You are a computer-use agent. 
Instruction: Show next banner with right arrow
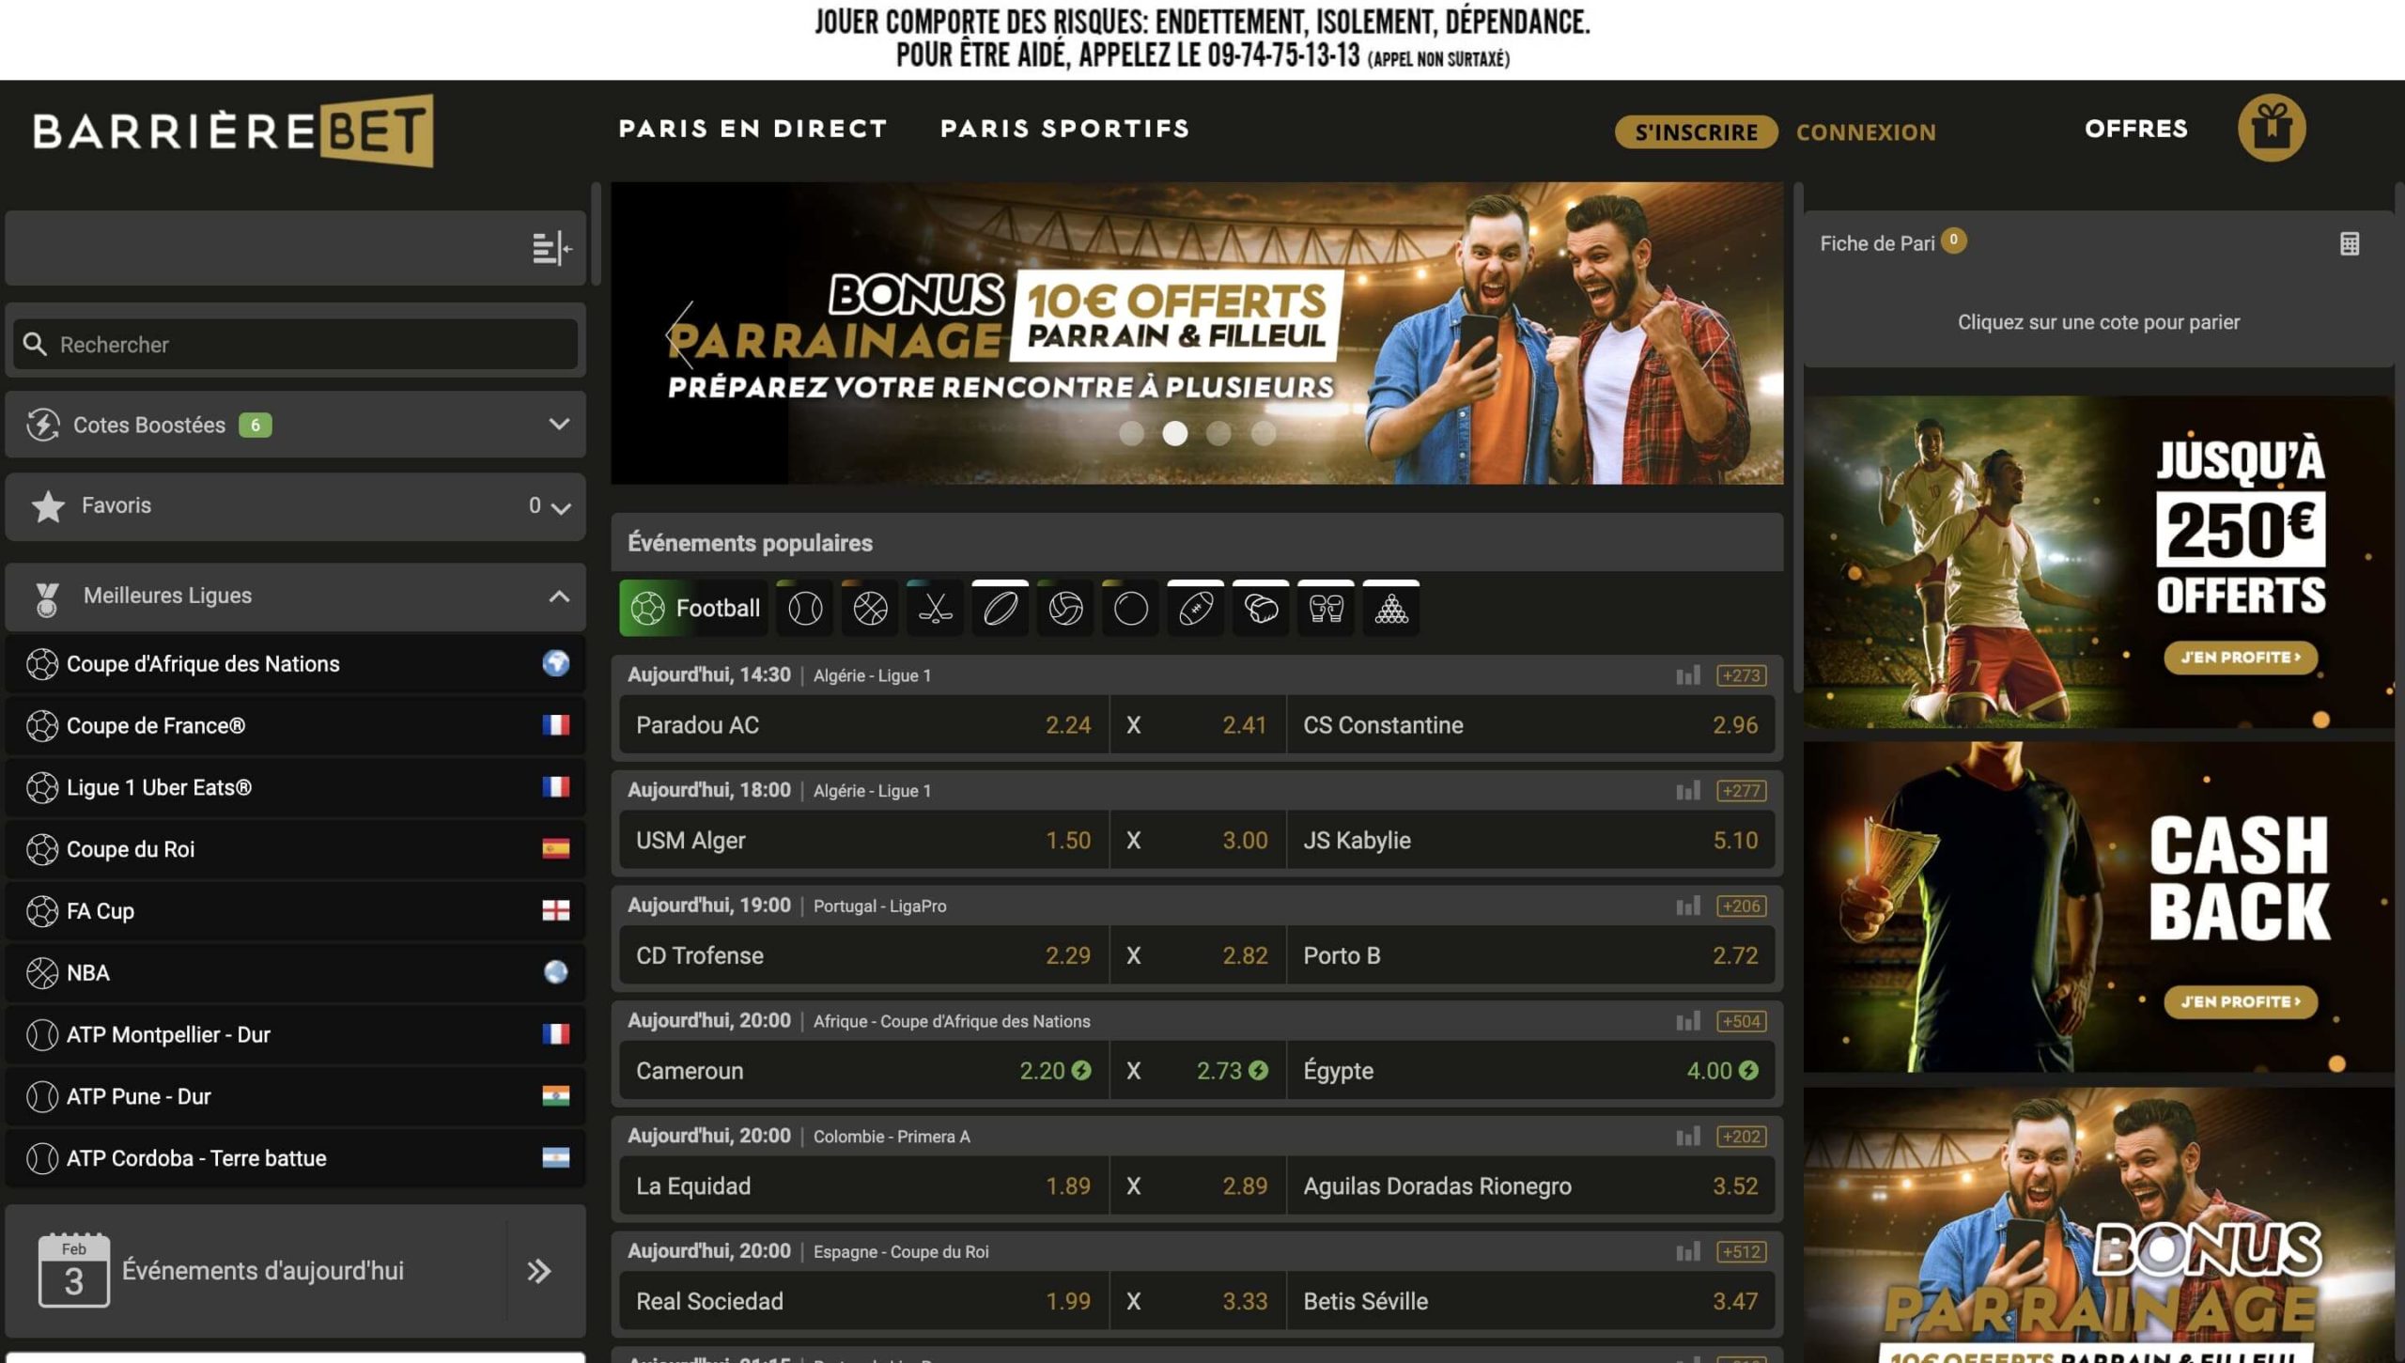[x=1716, y=334]
